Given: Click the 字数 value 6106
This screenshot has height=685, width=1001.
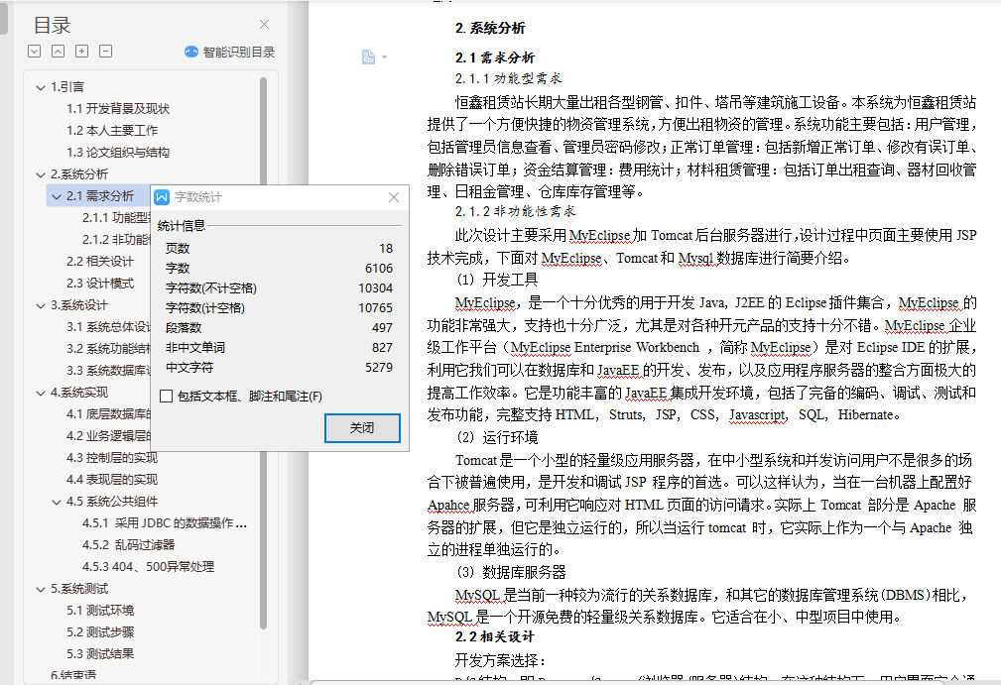Looking at the screenshot, I should 379,268.
